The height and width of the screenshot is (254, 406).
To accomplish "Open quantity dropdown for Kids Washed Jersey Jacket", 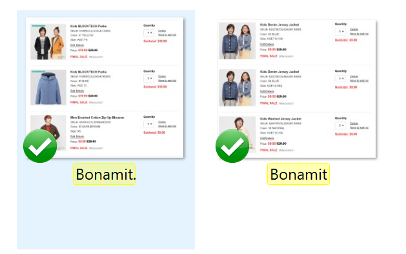I will click(341, 125).
